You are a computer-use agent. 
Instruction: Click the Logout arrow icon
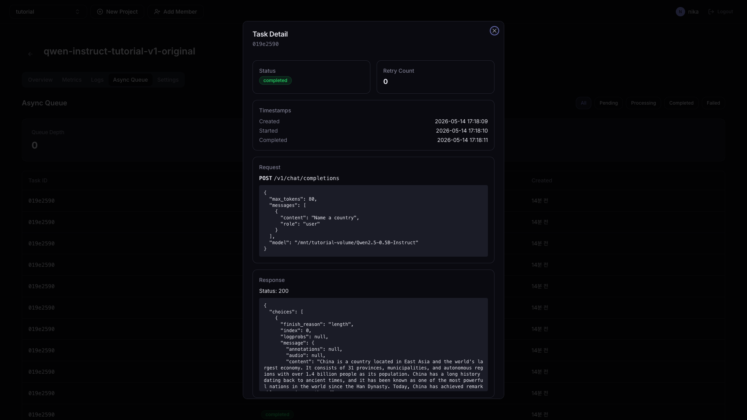point(711,12)
